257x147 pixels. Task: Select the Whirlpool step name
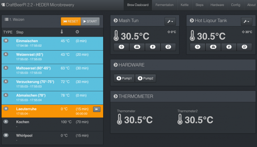point(24,135)
